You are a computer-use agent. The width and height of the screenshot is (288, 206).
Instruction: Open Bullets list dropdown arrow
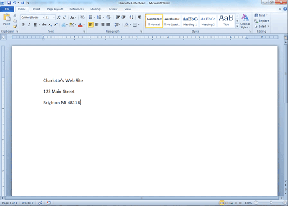click(x=95, y=17)
